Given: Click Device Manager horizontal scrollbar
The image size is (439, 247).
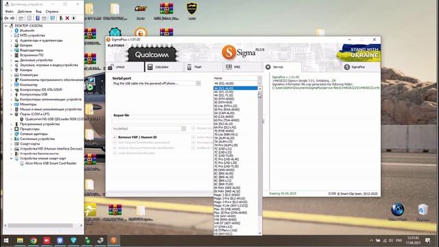Looking at the screenshot, I should pyautogui.click(x=40, y=226).
